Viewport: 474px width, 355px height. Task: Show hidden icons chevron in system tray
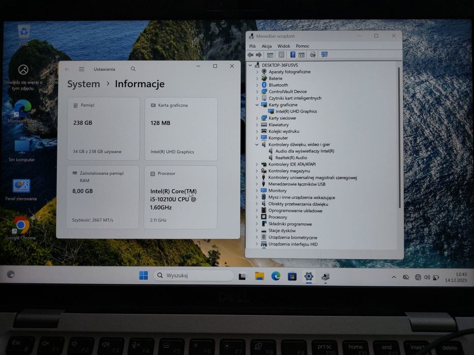coord(394,277)
